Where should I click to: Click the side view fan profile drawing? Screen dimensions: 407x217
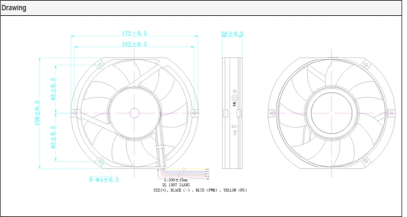pyautogui.click(x=232, y=113)
